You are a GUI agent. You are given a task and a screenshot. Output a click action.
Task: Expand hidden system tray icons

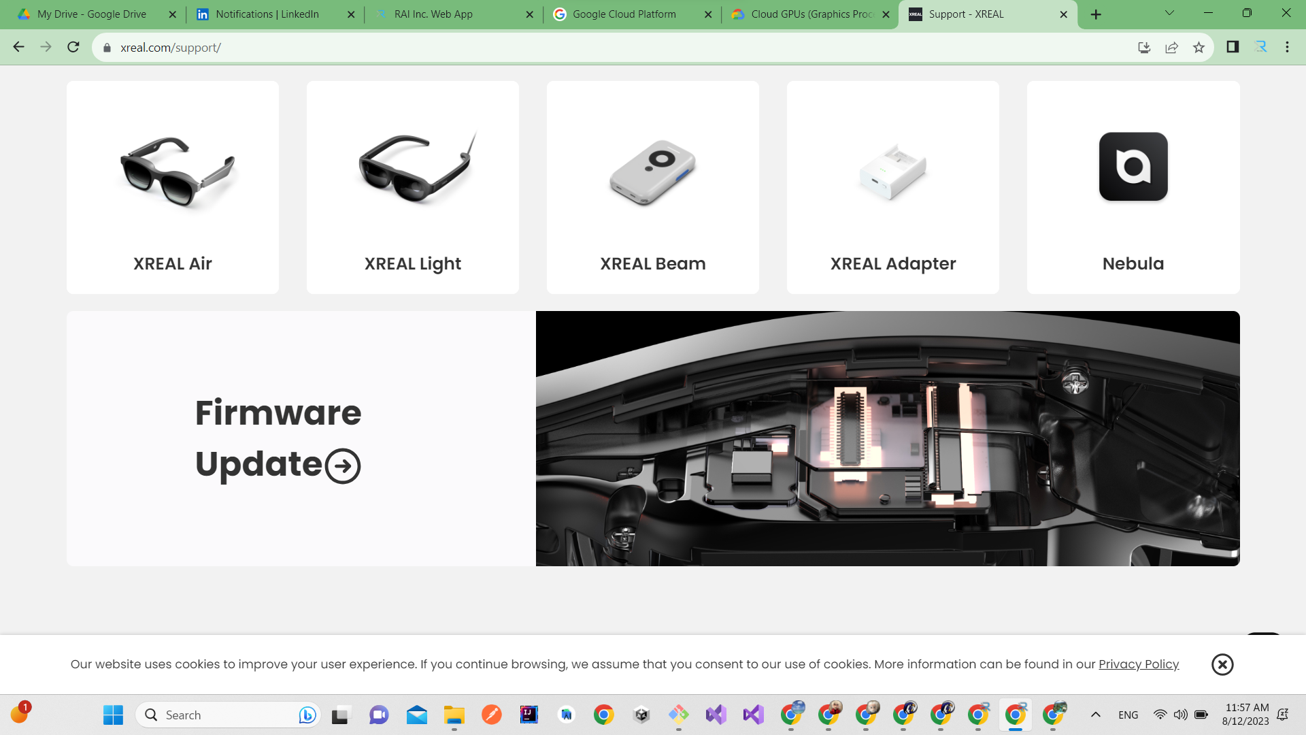click(1096, 715)
